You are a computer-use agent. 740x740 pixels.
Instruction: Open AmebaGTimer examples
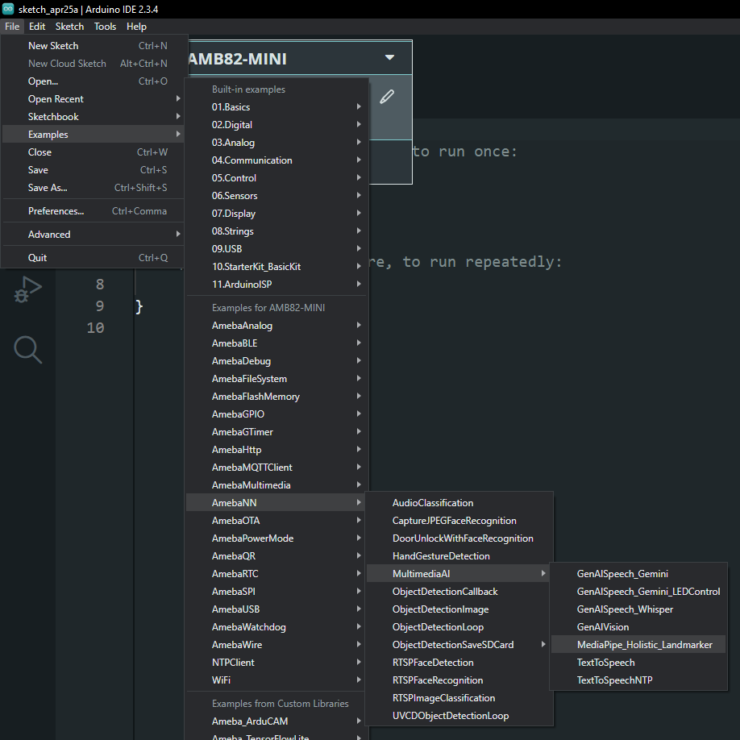pyautogui.click(x=276, y=432)
